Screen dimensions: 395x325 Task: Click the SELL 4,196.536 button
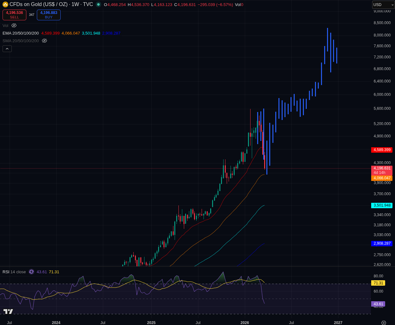click(14, 15)
